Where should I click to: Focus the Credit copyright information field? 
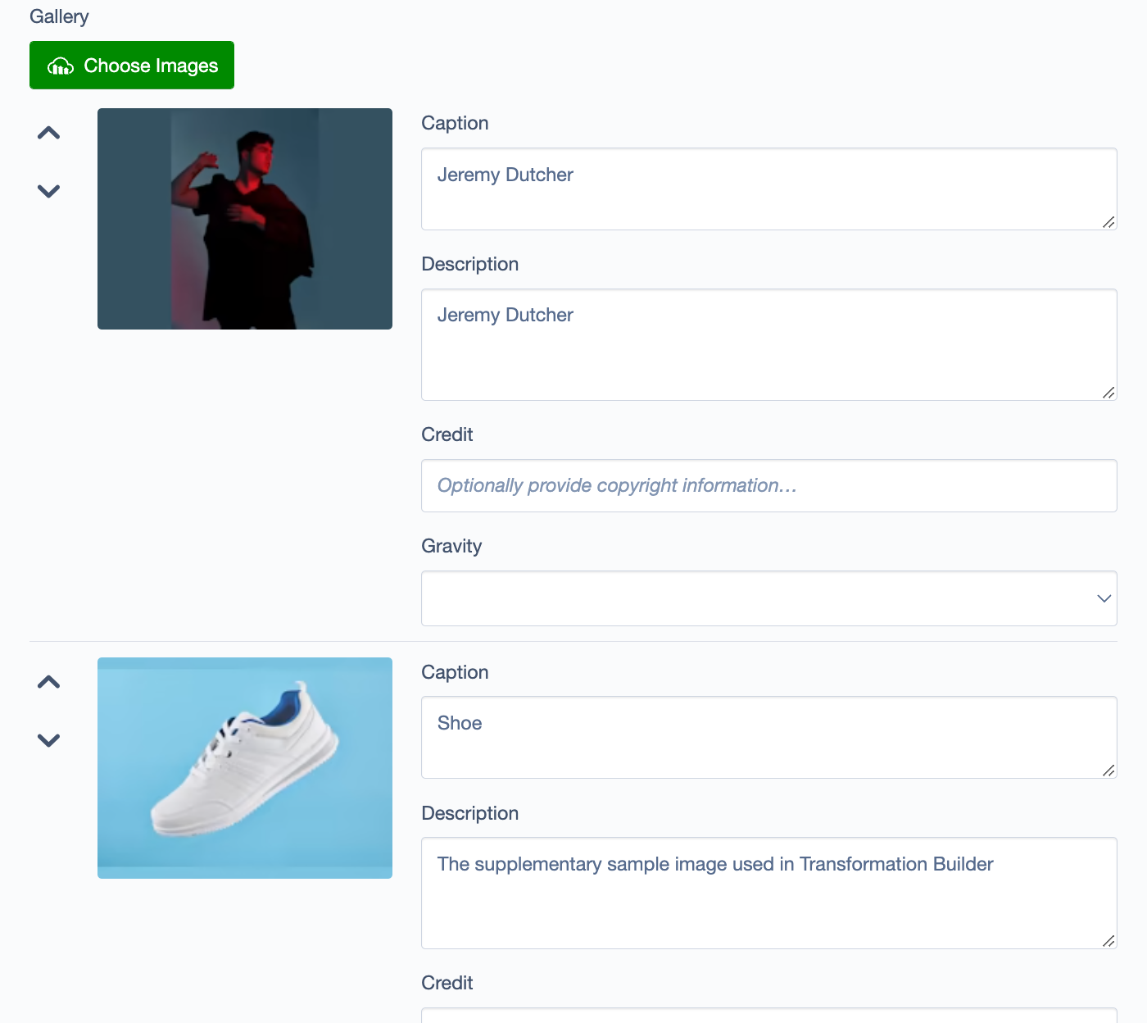(x=769, y=486)
